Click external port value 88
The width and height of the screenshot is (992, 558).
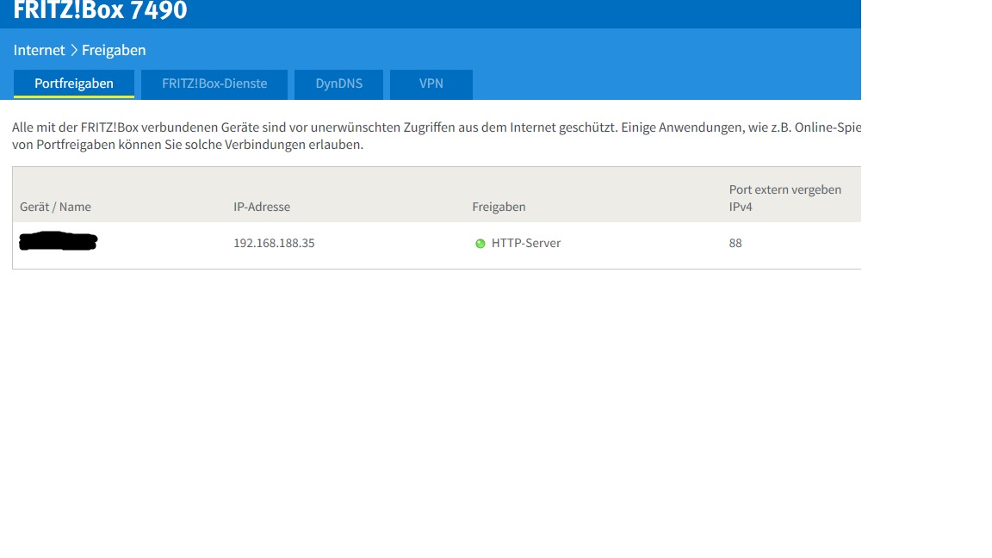pyautogui.click(x=735, y=243)
